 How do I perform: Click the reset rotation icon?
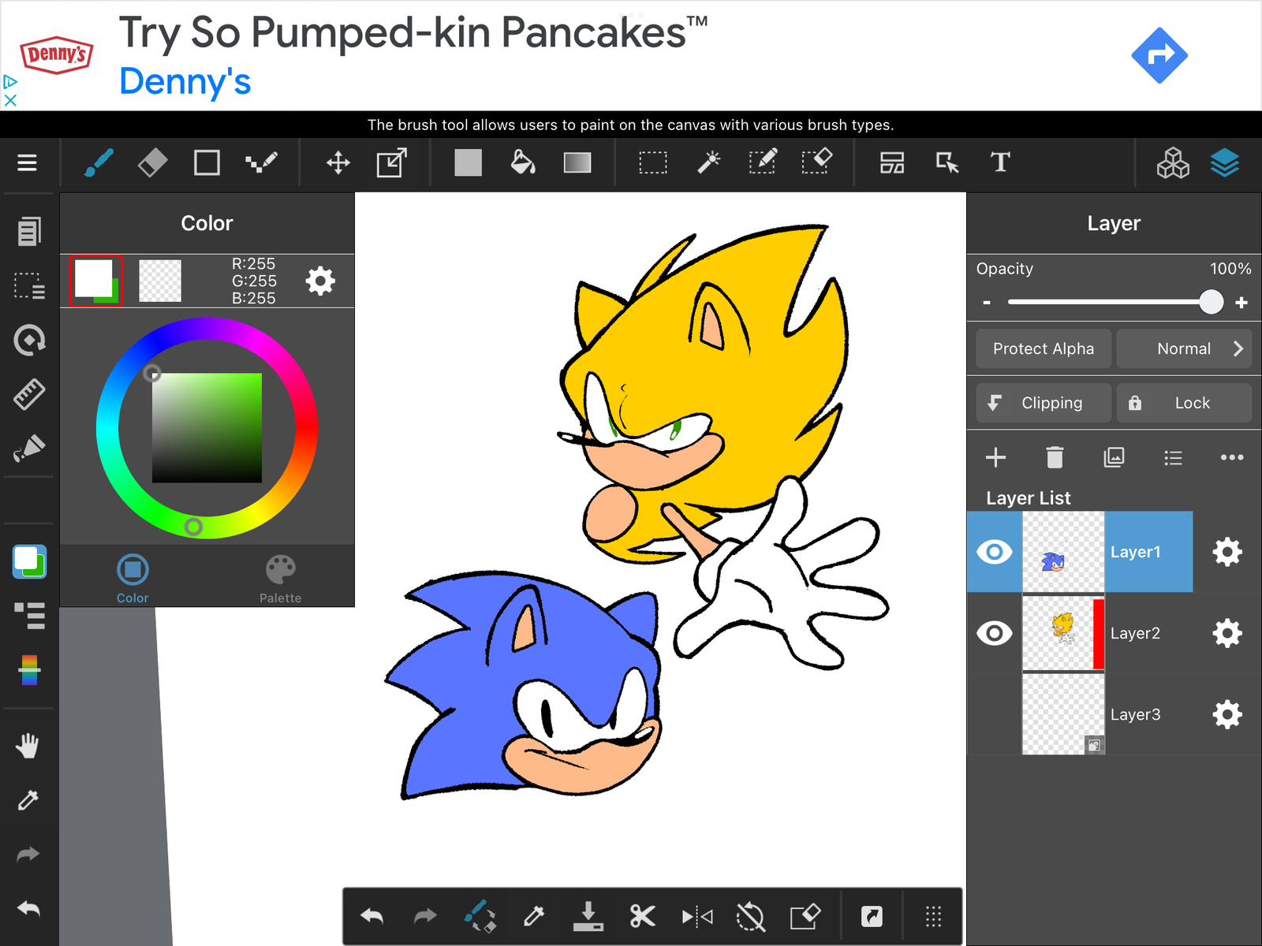(750, 916)
